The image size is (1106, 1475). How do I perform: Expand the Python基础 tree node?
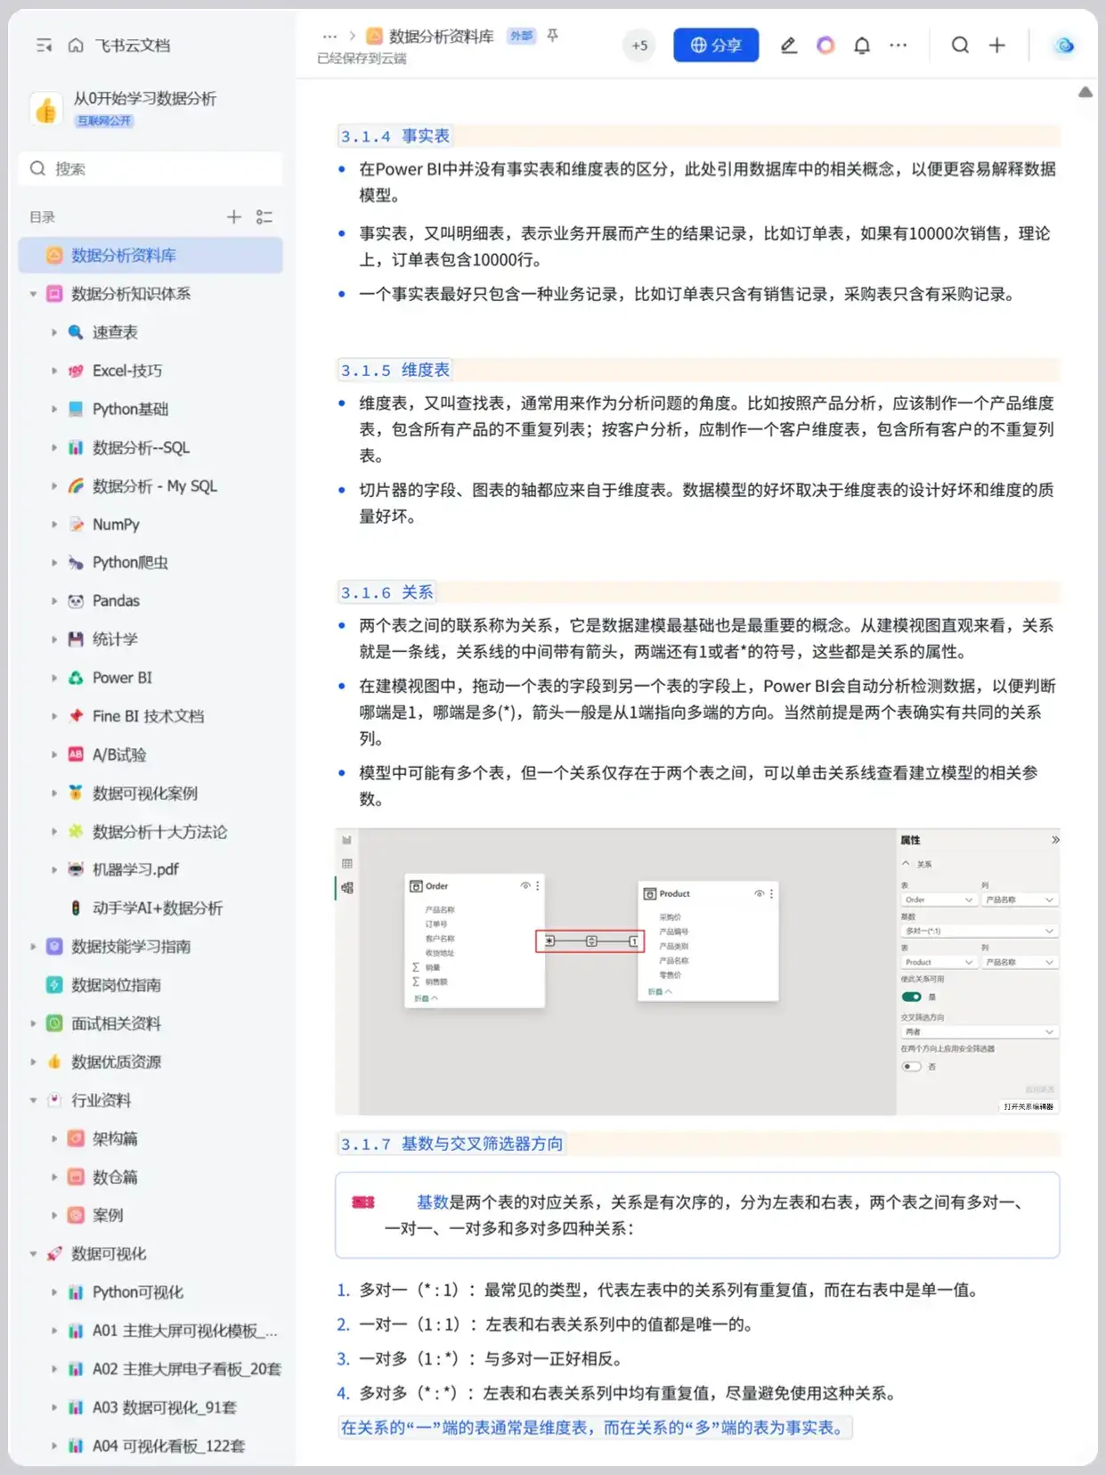(x=54, y=409)
